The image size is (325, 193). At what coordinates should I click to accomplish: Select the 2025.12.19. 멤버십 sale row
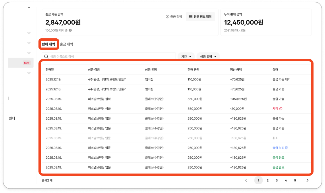click(176, 79)
